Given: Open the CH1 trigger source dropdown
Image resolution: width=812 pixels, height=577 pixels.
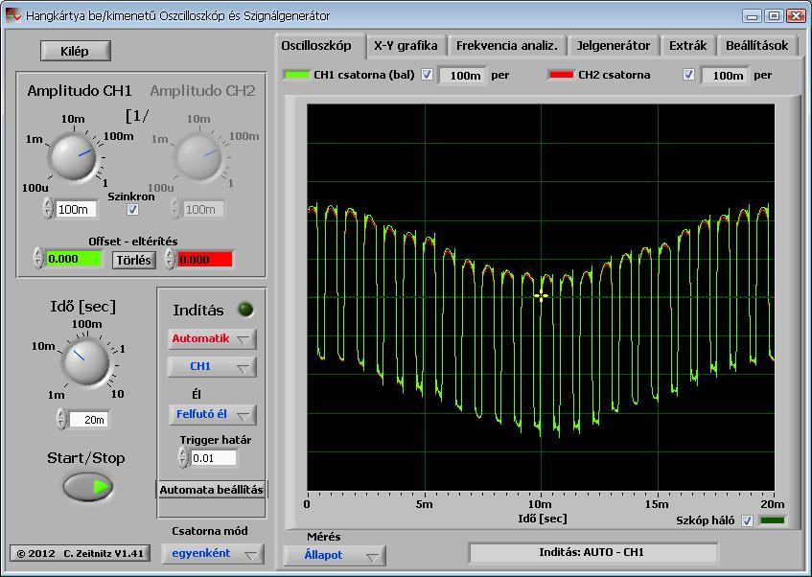Looking at the screenshot, I should point(211,367).
